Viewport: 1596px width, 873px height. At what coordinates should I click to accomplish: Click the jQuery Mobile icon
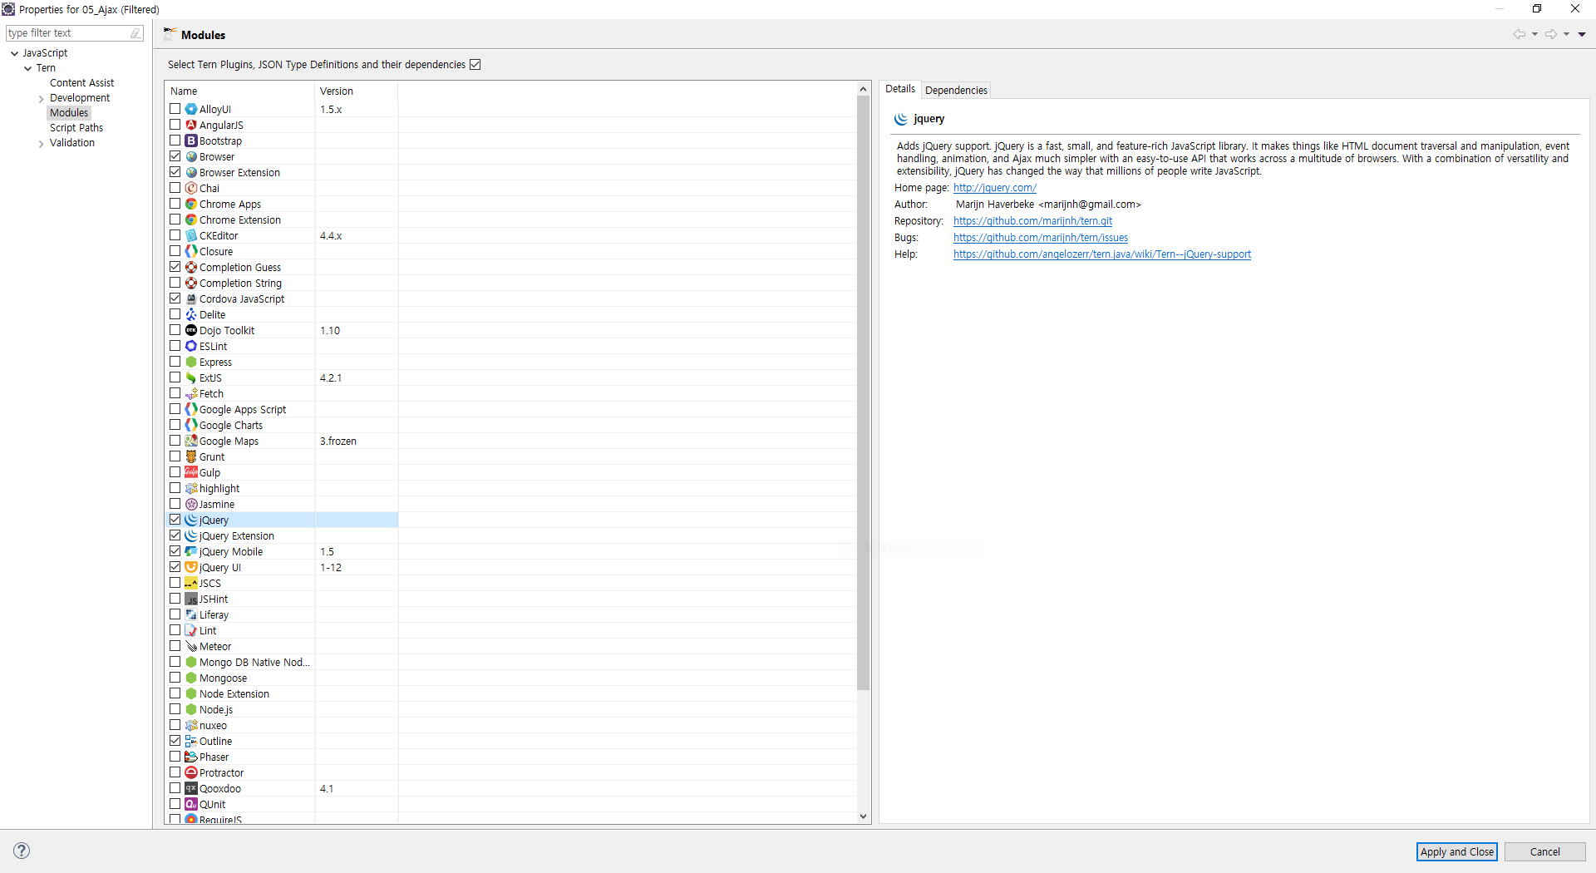tap(191, 551)
